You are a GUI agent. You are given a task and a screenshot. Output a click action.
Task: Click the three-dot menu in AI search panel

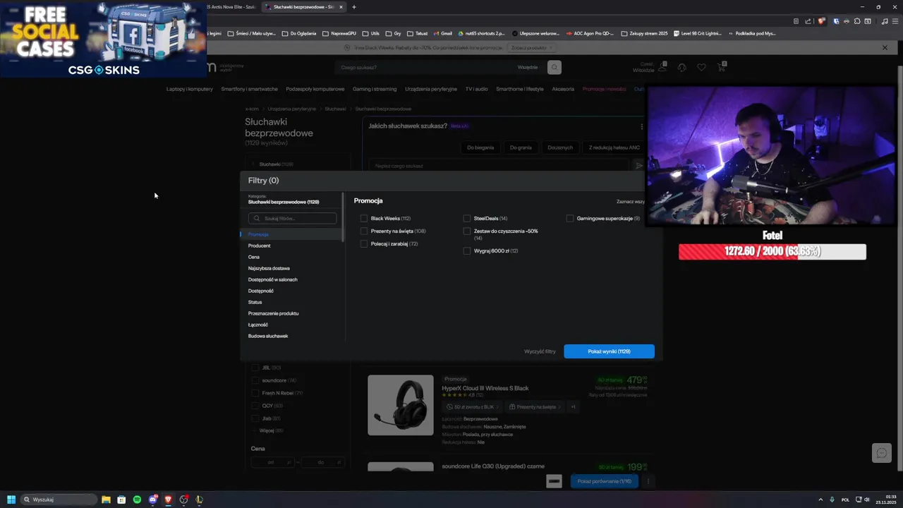[641, 126]
